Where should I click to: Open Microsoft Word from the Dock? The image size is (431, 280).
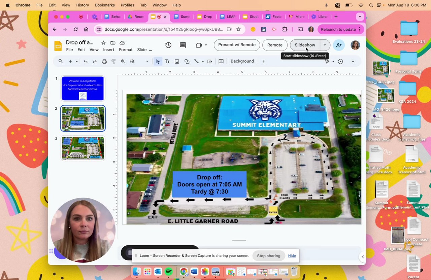(194, 272)
